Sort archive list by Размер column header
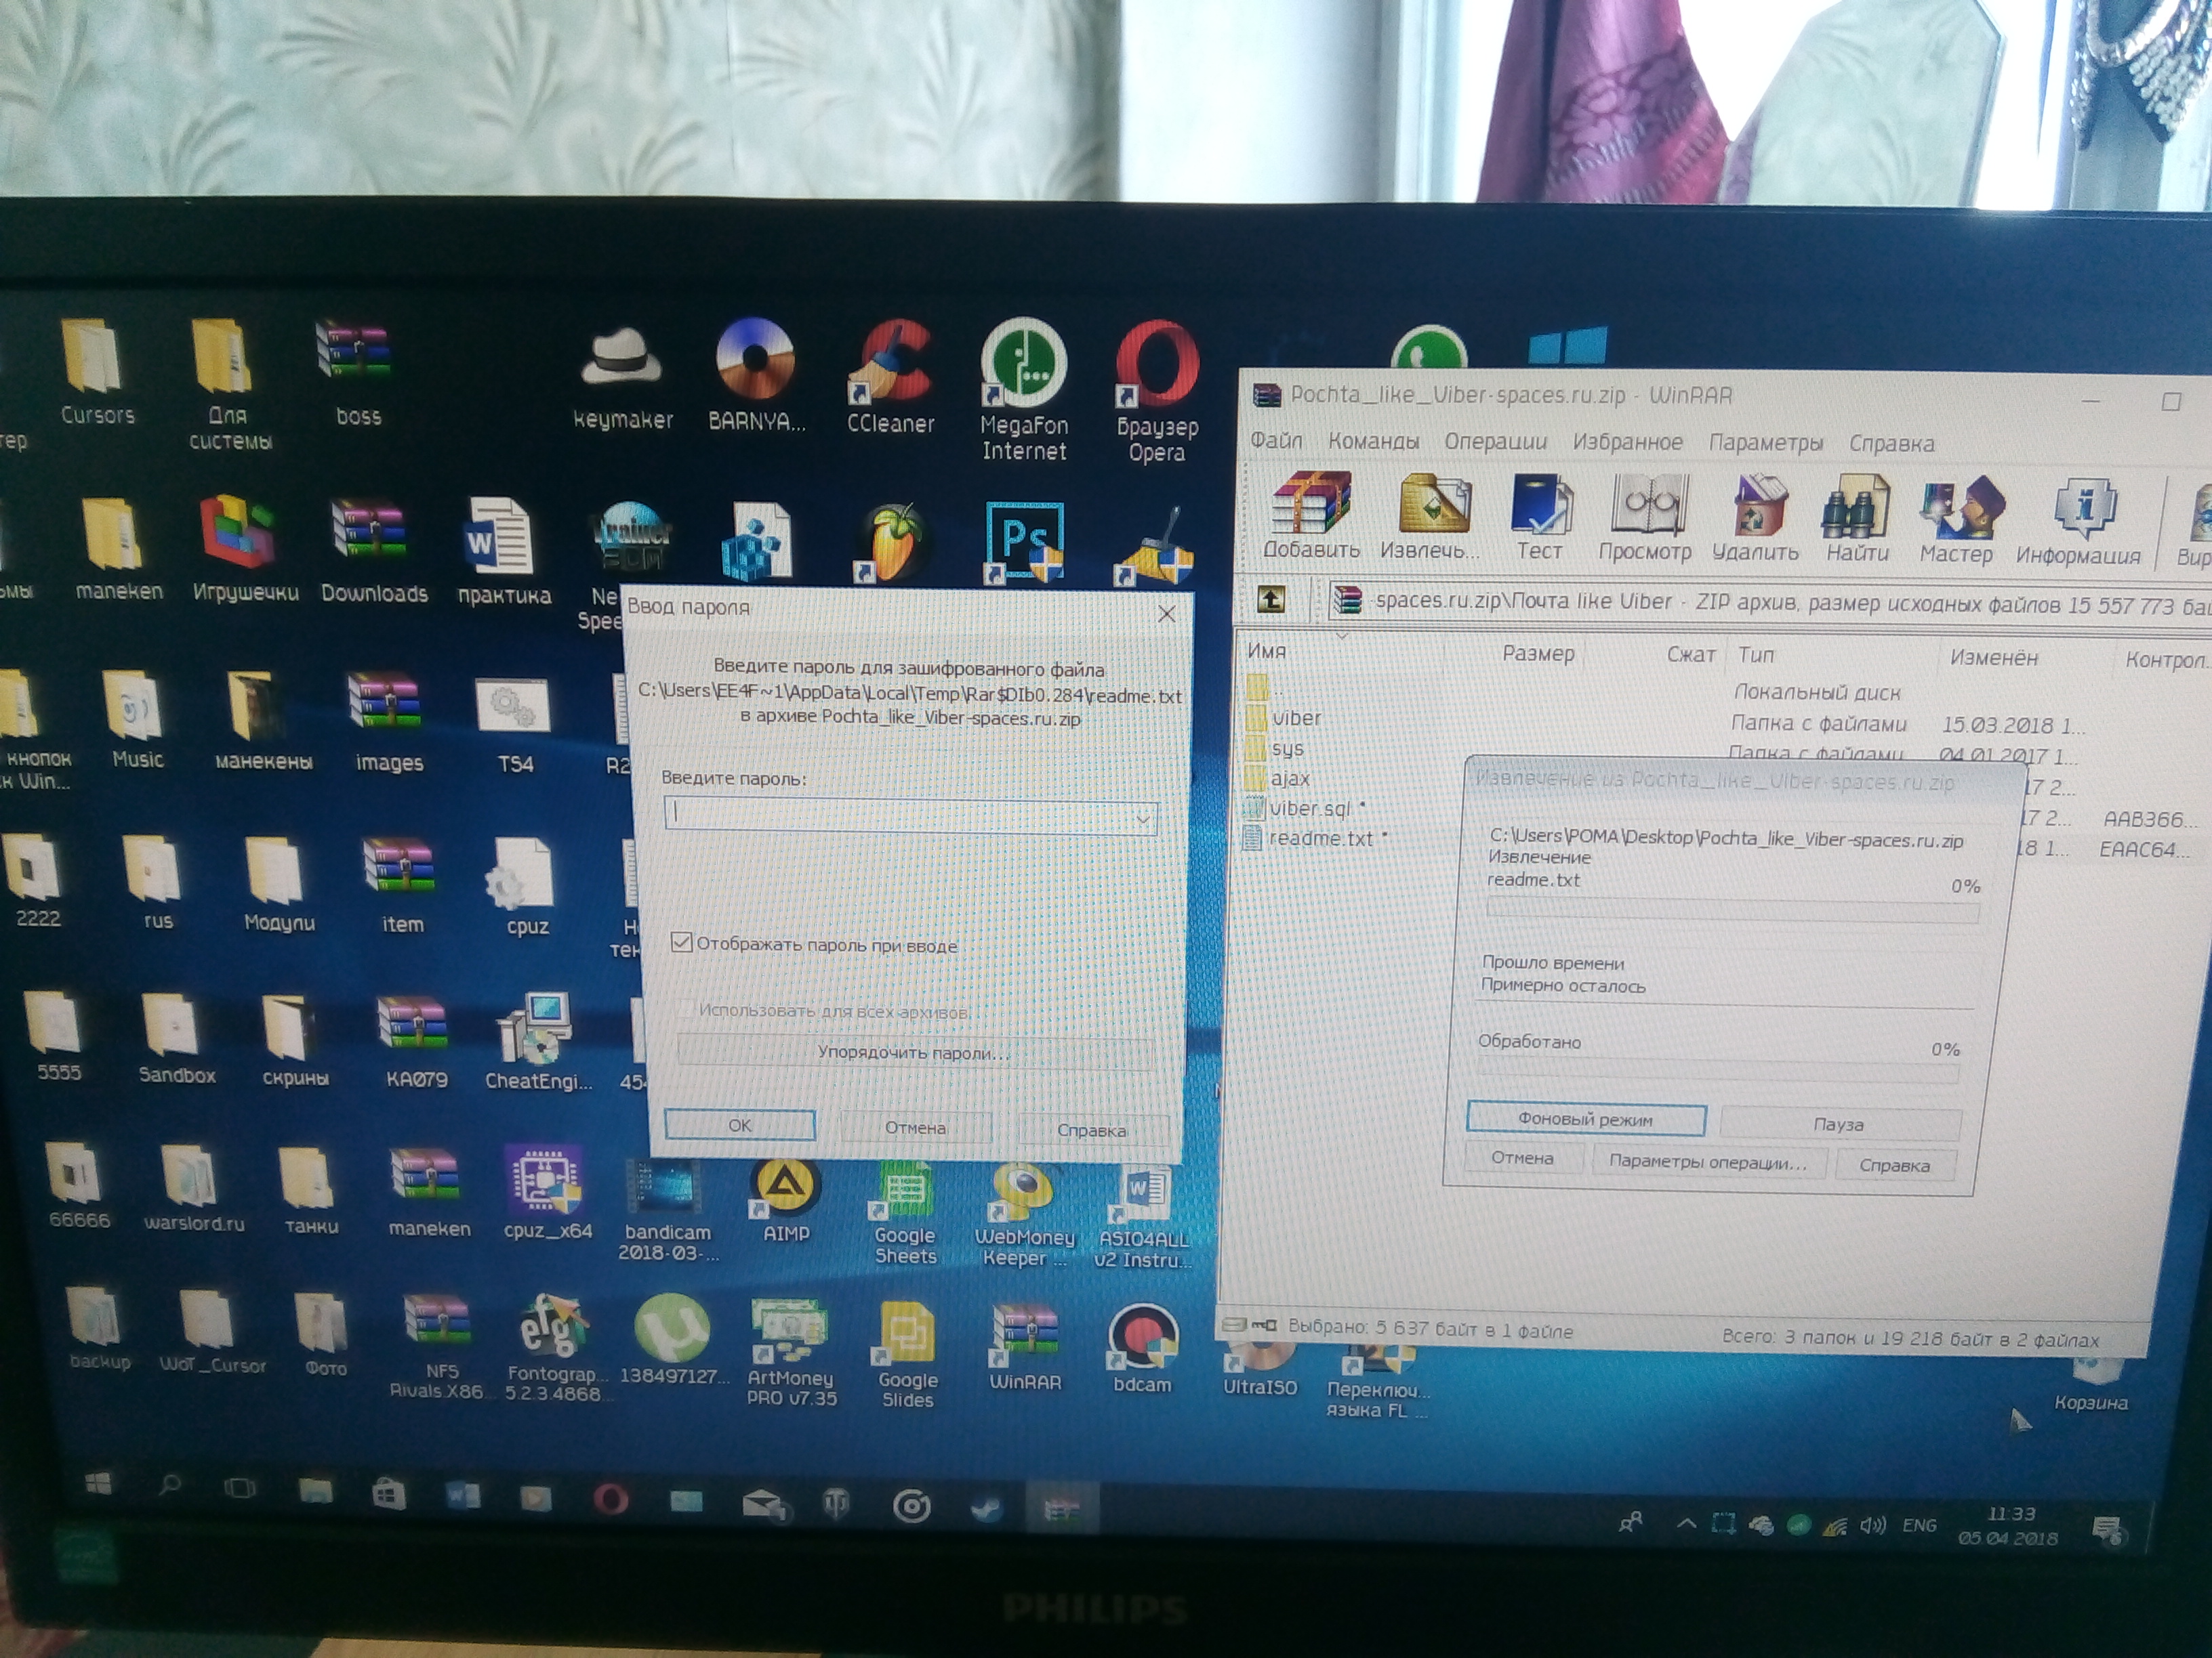 [x=1538, y=653]
